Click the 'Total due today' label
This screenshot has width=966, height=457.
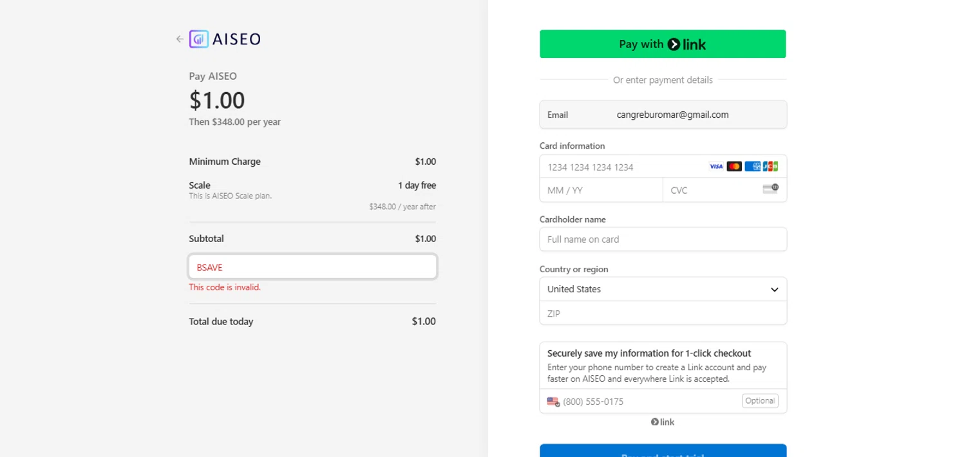coord(221,322)
